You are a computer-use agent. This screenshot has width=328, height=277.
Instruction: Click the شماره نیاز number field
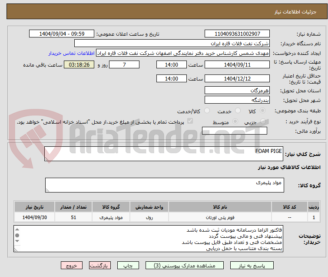(x=237, y=34)
